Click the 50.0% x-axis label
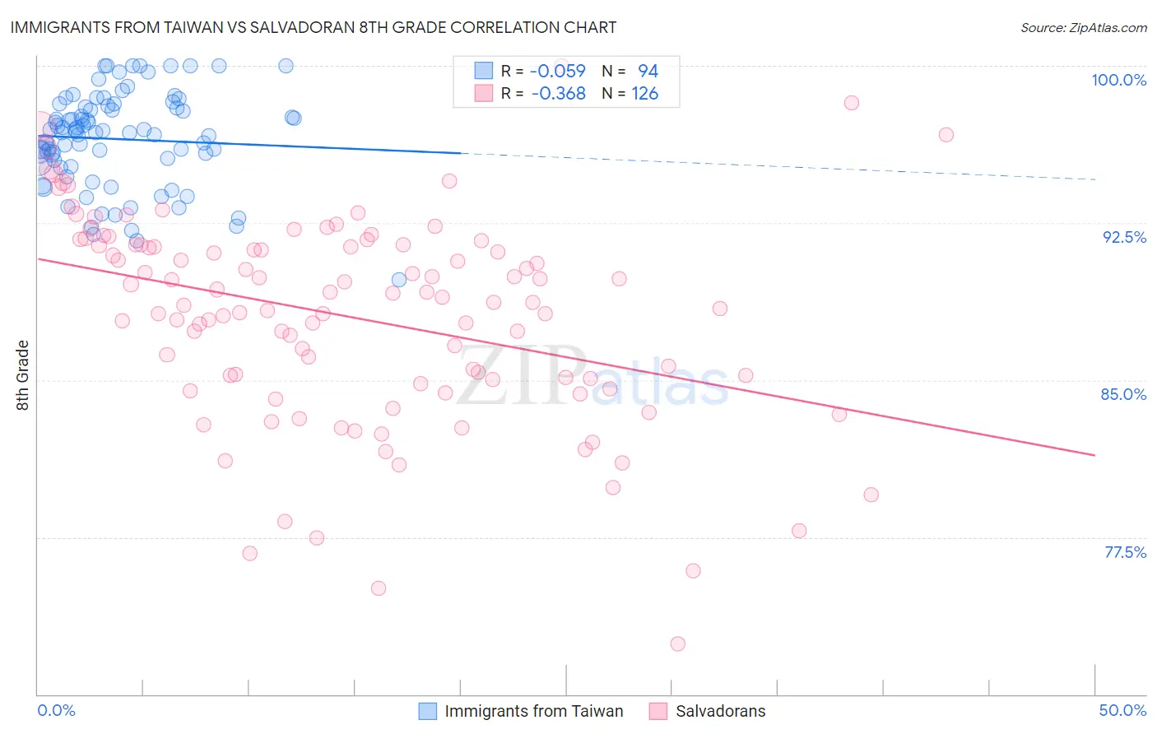 (x=1122, y=710)
